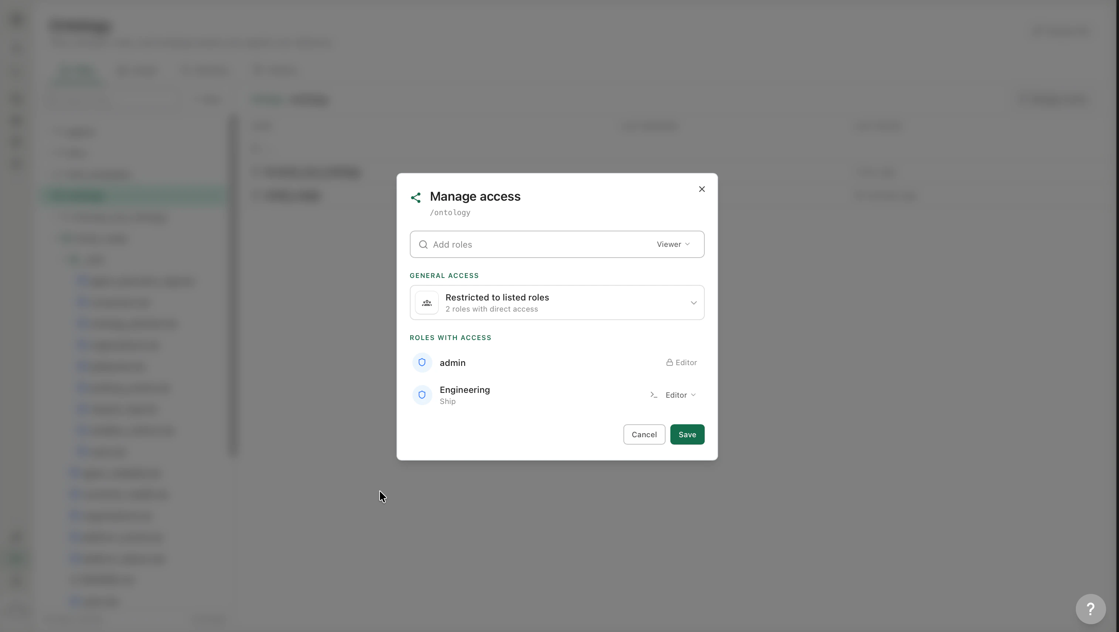Expand the Restricted to listed roles selector
The image size is (1119, 632).
tap(557, 303)
